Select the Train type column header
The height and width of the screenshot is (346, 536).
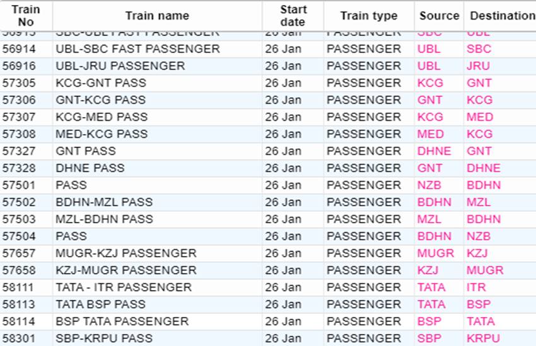click(x=369, y=16)
